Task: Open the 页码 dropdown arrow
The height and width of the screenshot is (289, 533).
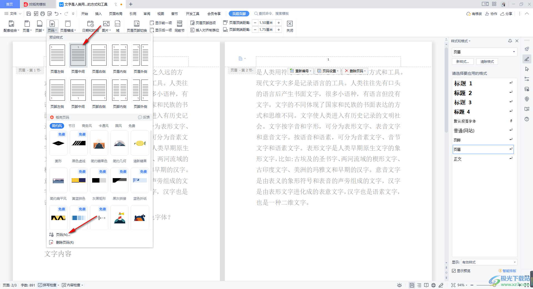Action: [56, 31]
